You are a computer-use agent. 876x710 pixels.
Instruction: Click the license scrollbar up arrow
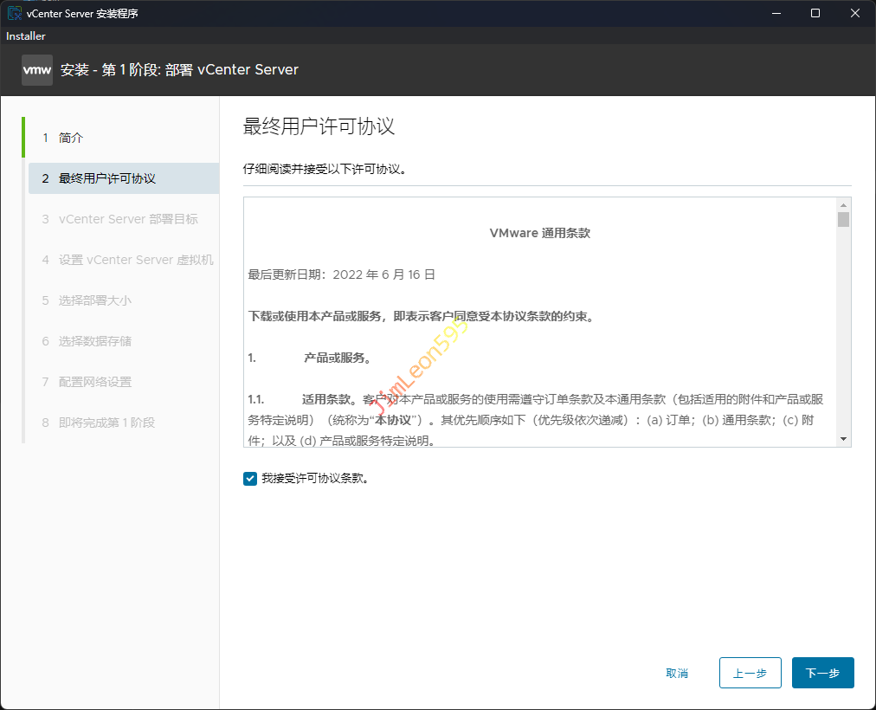click(843, 204)
